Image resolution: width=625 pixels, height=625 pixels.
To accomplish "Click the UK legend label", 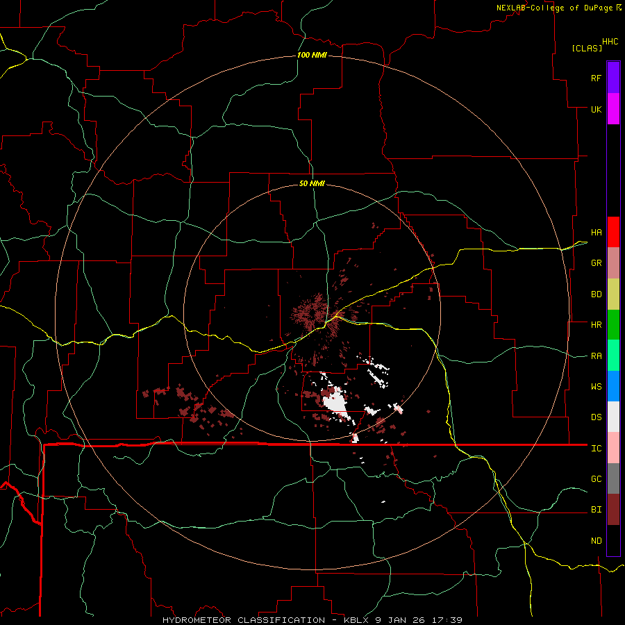I will 596,109.
